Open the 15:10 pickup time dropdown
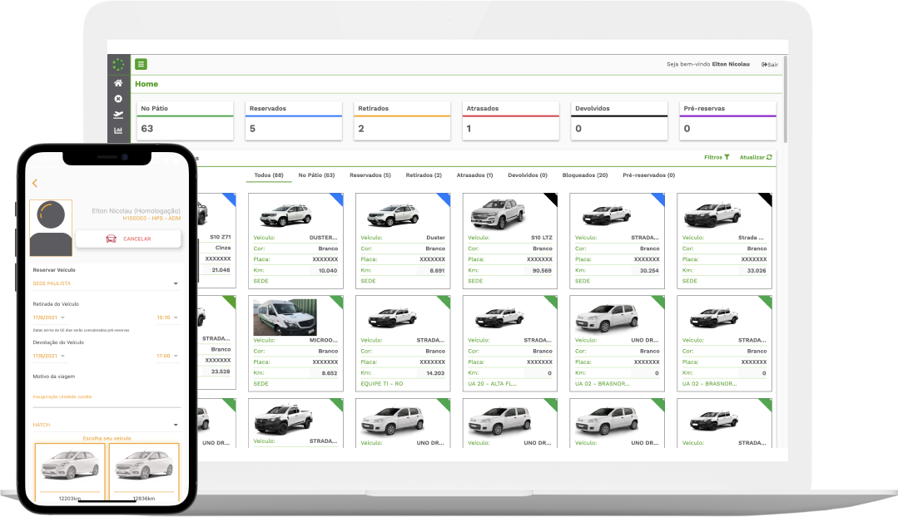 click(167, 318)
